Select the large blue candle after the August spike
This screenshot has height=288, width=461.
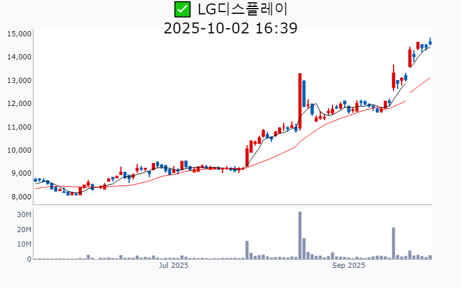[x=304, y=93]
